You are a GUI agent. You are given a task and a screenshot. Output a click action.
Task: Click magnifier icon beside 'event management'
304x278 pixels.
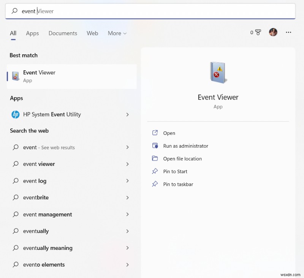(x=16, y=214)
